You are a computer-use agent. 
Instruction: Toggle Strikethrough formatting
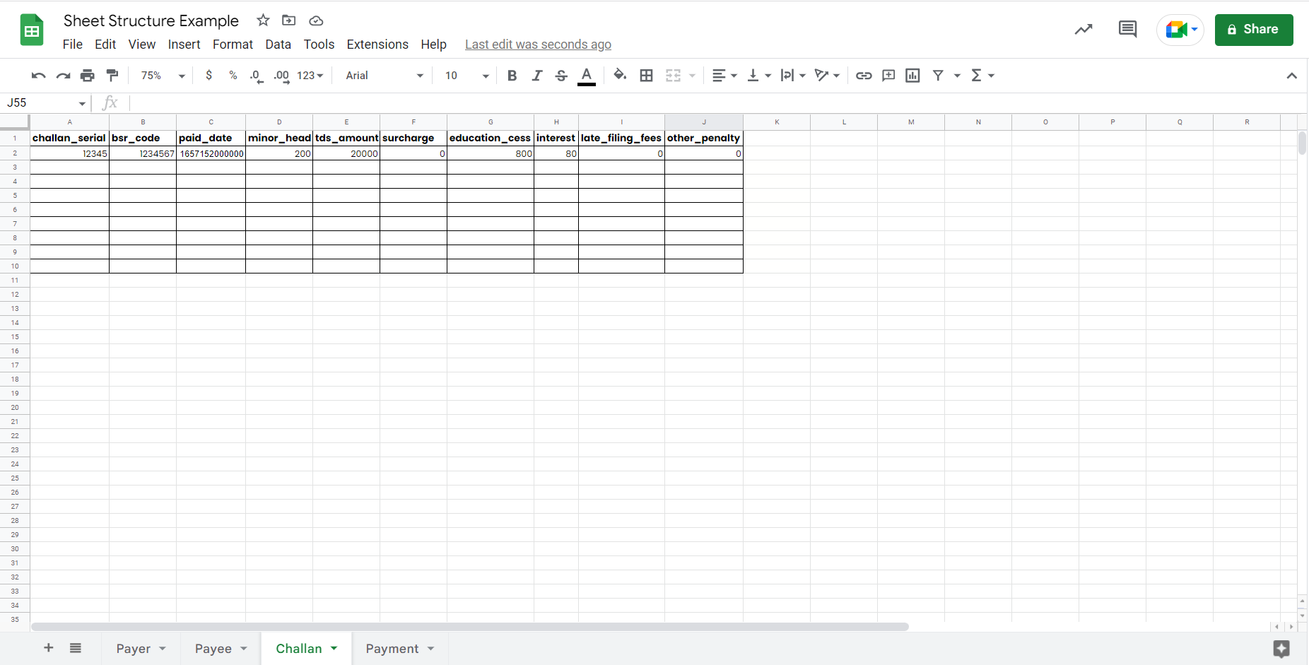tap(561, 76)
